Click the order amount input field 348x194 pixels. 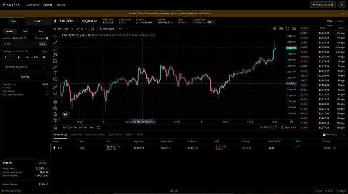[x=20, y=44]
